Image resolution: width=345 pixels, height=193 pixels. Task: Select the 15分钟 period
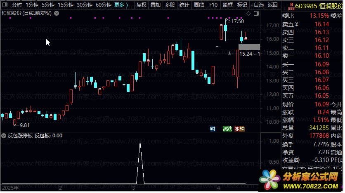(x=66, y=5)
